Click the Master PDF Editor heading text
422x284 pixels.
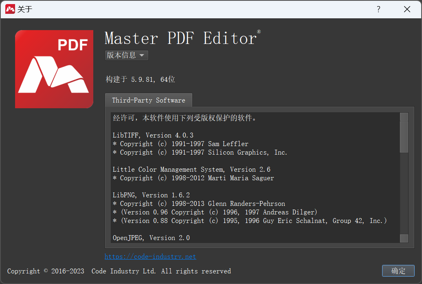click(180, 39)
